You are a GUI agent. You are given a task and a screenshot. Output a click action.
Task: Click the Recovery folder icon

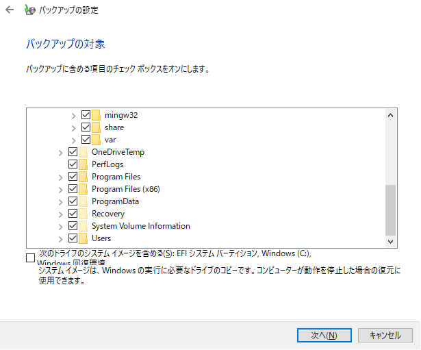[x=83, y=214]
